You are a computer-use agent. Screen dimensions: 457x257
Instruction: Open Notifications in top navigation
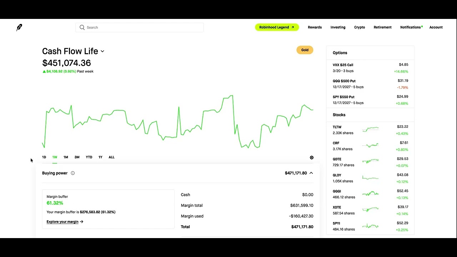click(411, 27)
